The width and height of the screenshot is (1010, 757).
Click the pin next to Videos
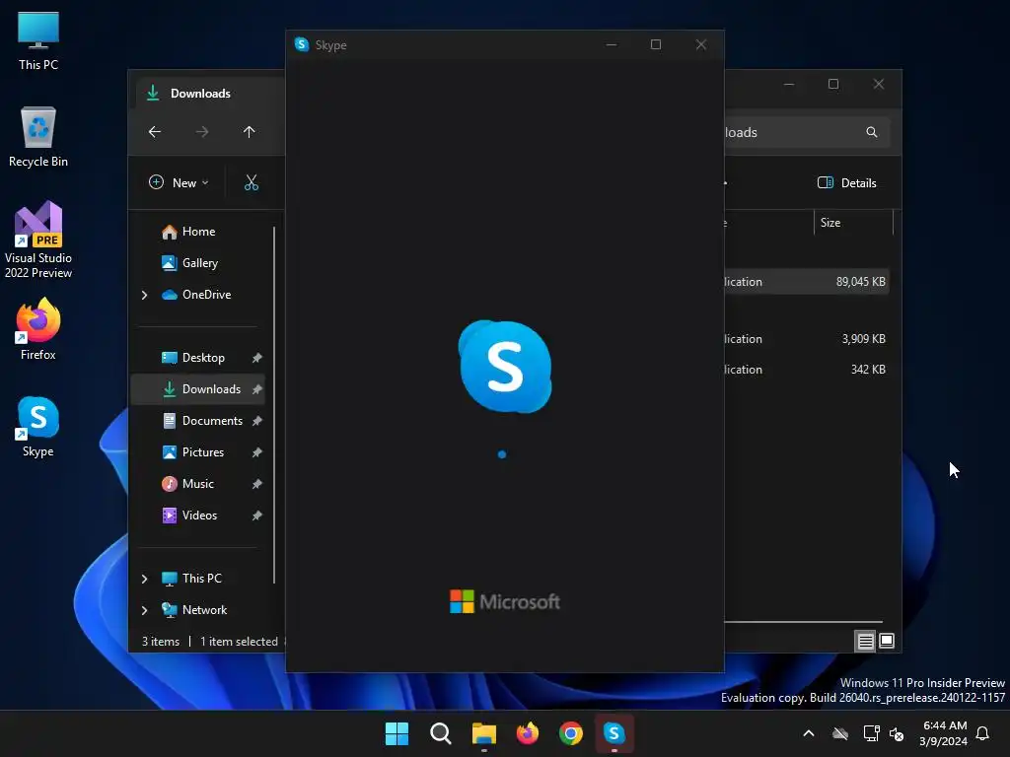pos(257,516)
